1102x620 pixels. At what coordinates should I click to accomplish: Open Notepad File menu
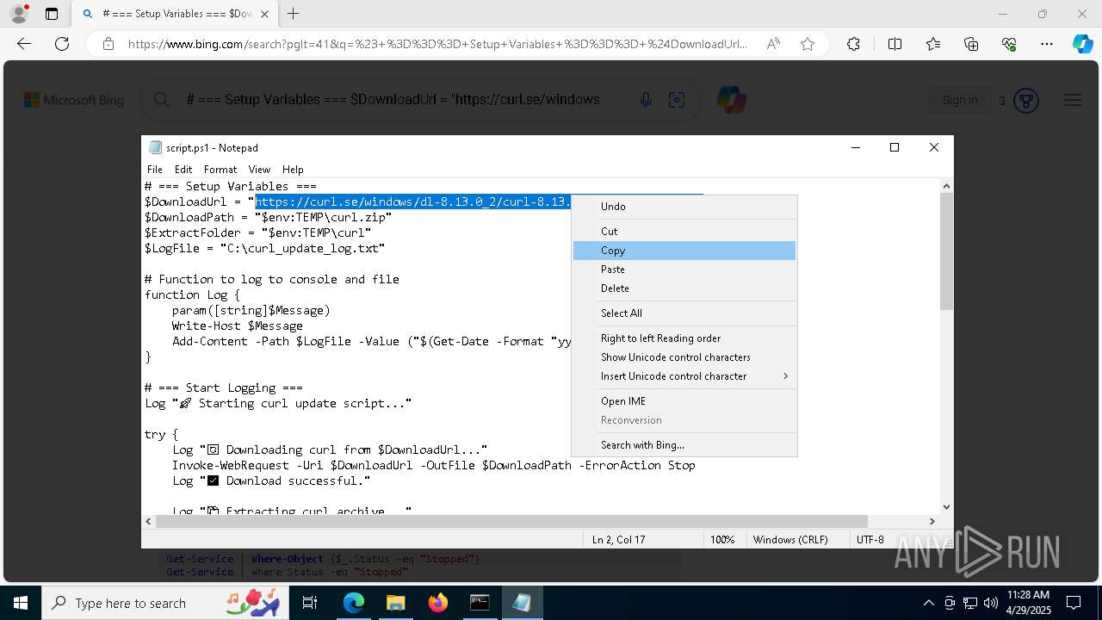point(155,170)
